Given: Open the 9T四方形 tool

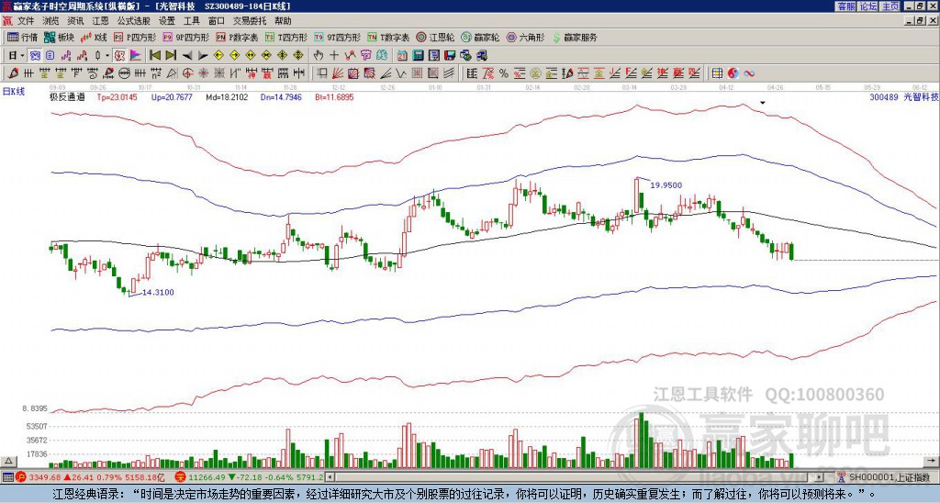Looking at the screenshot, I should pyautogui.click(x=338, y=37).
